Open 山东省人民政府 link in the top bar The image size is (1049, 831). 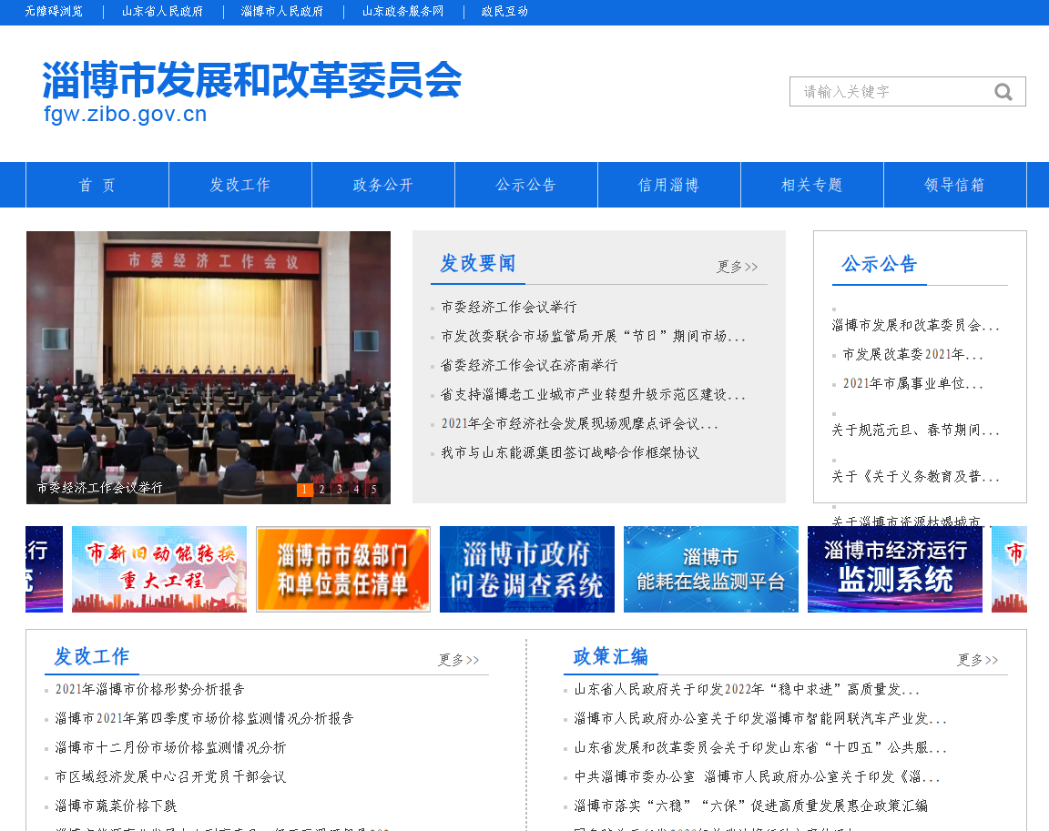coord(163,11)
